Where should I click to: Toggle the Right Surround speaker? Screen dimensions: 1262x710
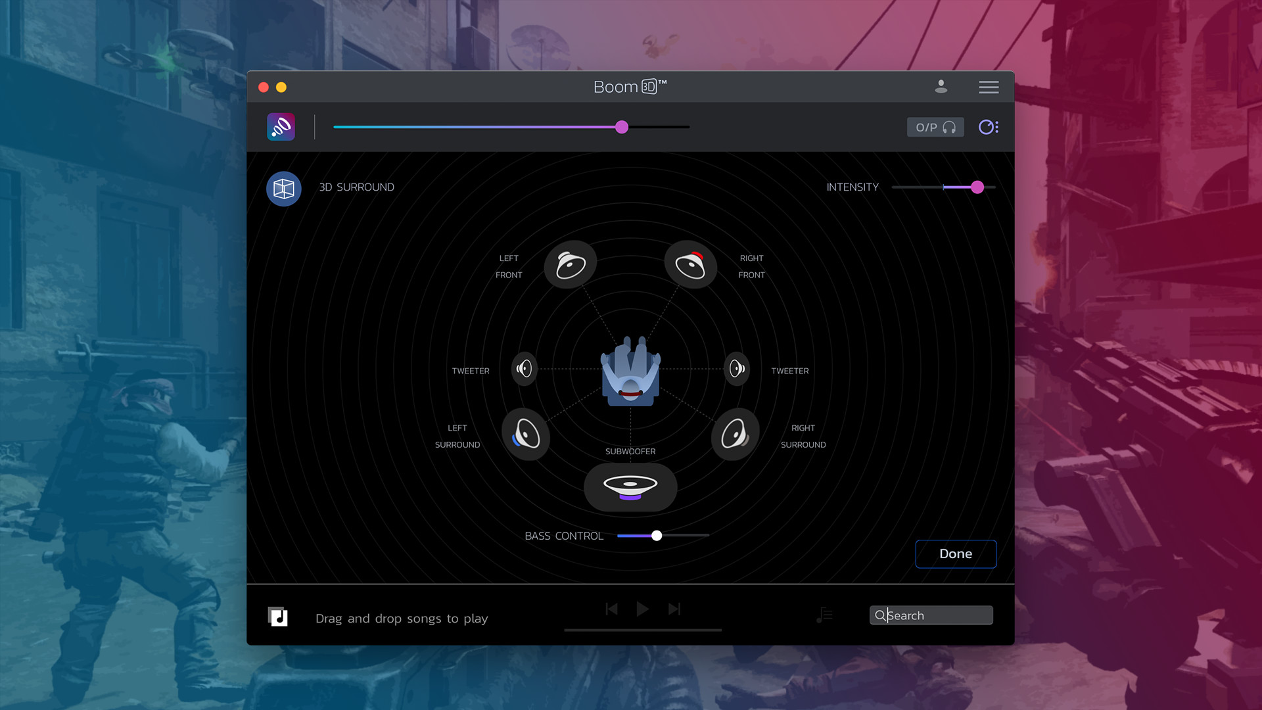coord(735,434)
